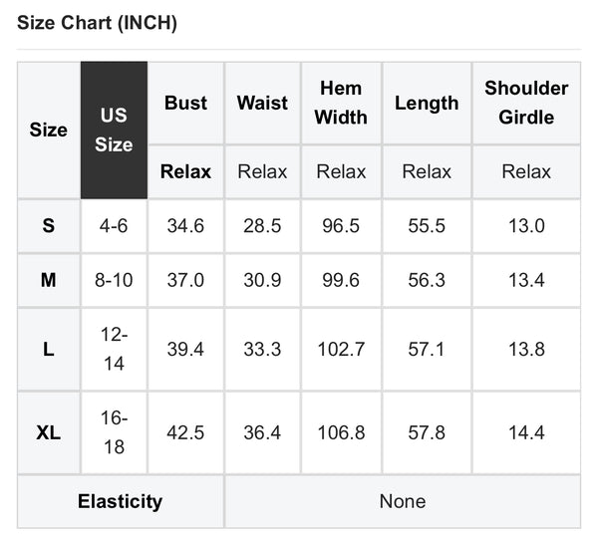The width and height of the screenshot is (598, 545).
Task: Select the Hem Width column header
Action: click(x=341, y=103)
